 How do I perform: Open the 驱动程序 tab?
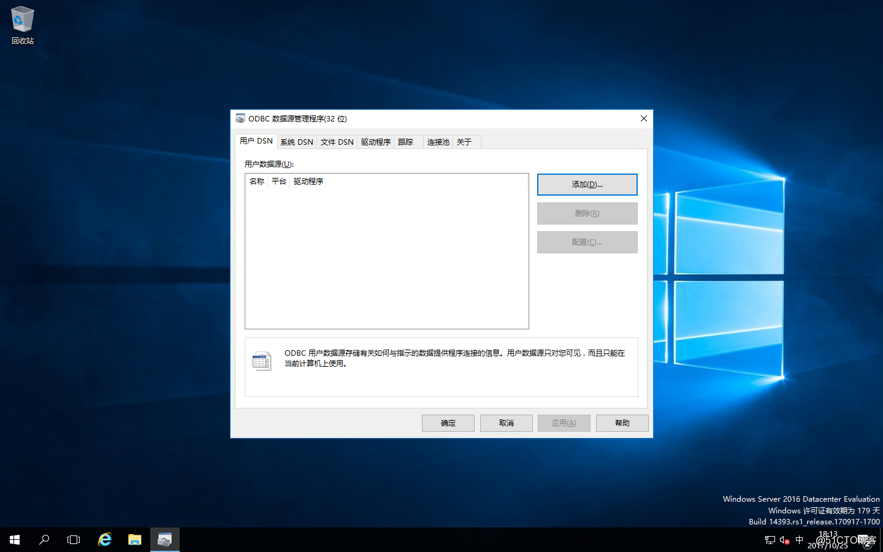click(x=376, y=142)
